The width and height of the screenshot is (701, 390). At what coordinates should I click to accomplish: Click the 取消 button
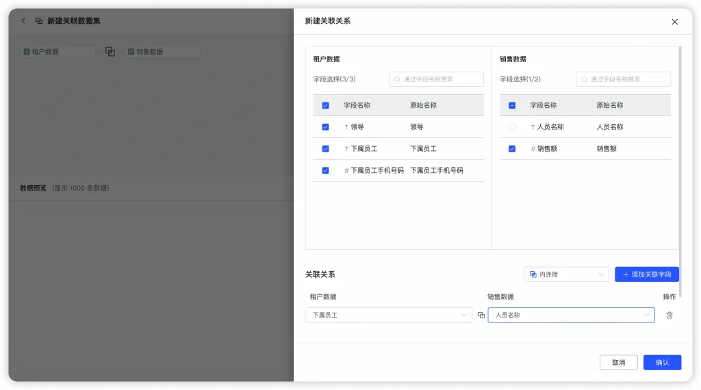[618, 362]
